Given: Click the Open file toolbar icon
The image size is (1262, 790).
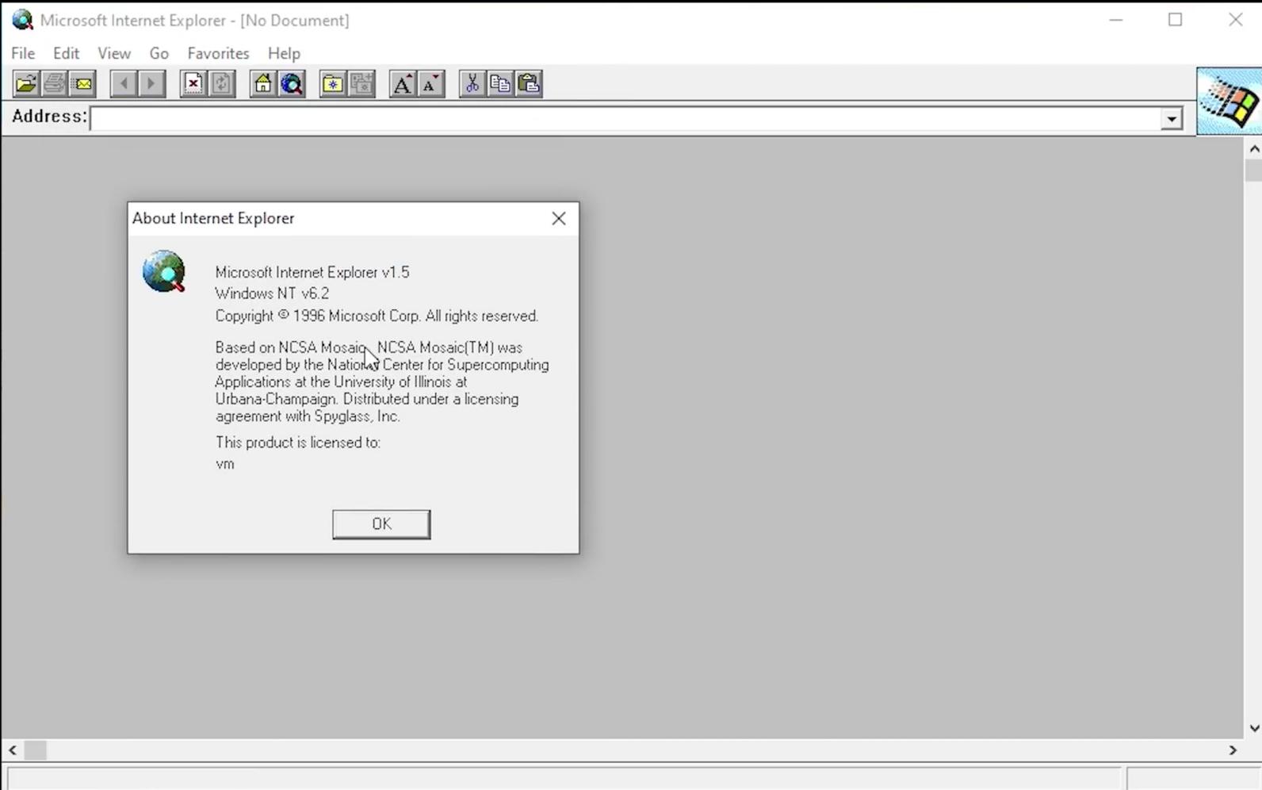Looking at the screenshot, I should [x=25, y=83].
